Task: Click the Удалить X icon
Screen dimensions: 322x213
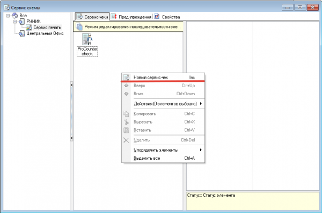Action: click(126, 140)
